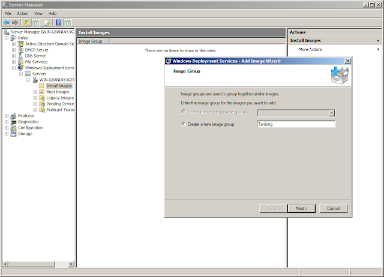The width and height of the screenshot is (384, 277).
Task: Expand Active Directory Domain Services node
Action: 14,44
